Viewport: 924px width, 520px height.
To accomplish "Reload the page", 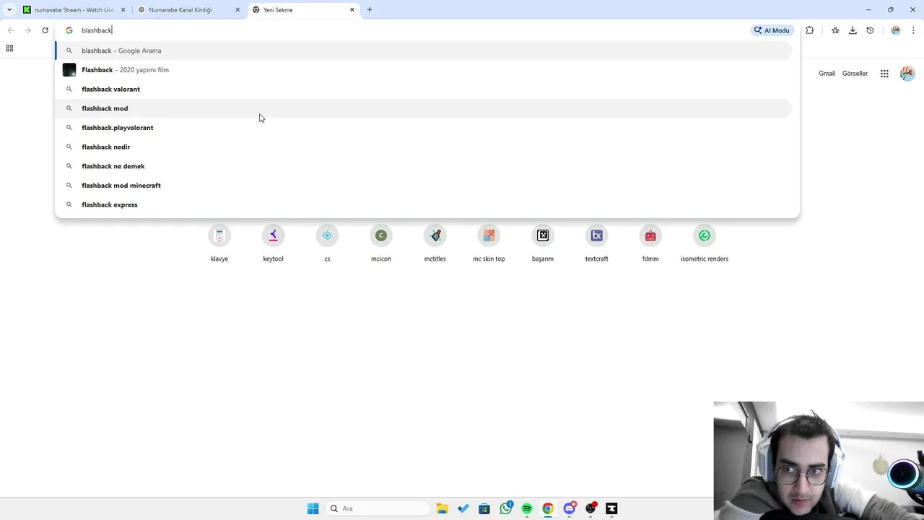I will [x=45, y=30].
